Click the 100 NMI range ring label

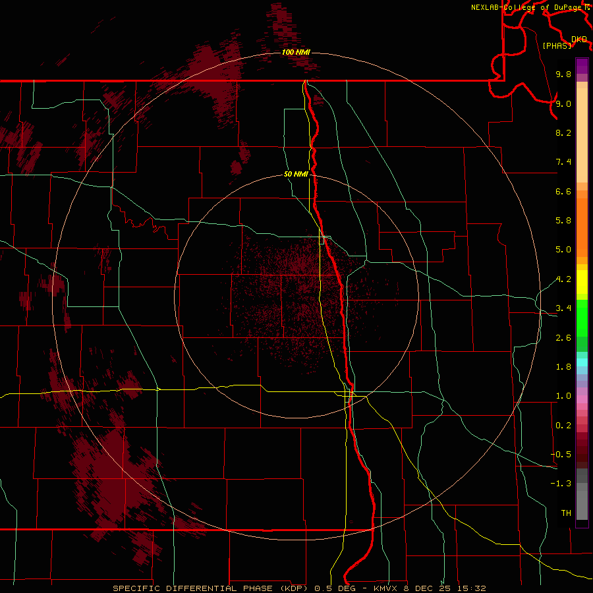[x=296, y=52]
